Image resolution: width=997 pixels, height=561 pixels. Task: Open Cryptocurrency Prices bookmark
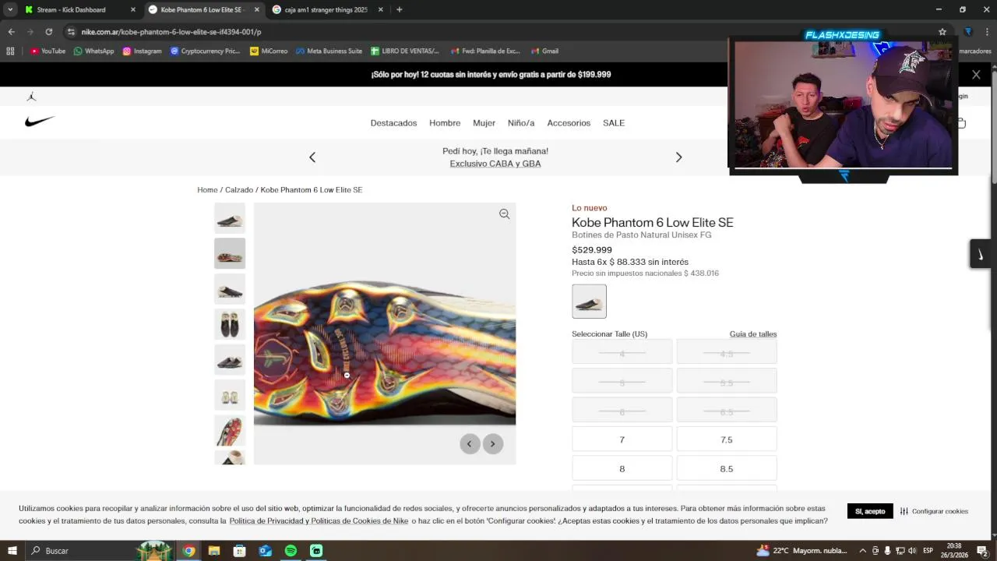pos(205,51)
